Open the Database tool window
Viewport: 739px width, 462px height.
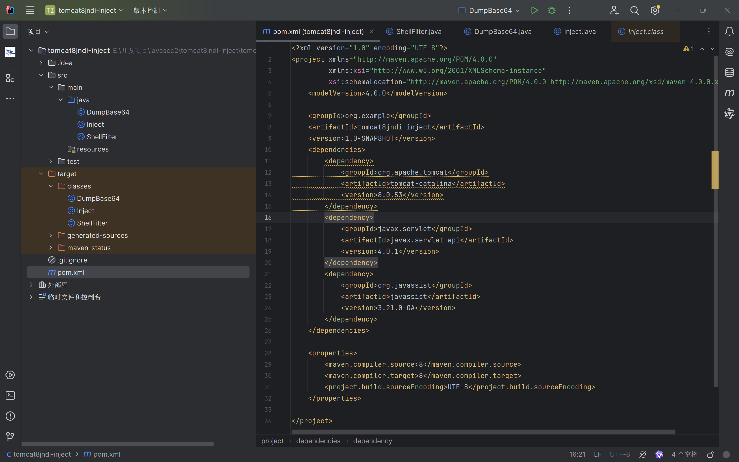coord(729,72)
